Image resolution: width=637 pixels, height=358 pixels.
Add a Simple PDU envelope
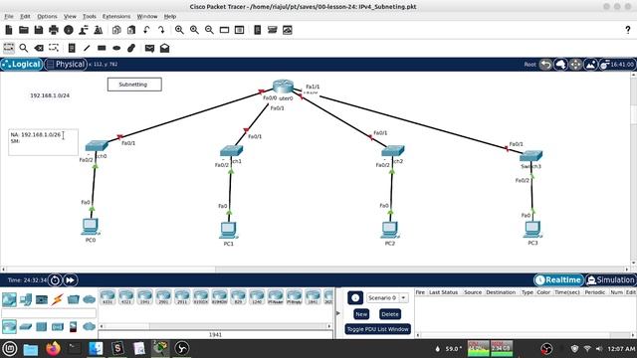pos(149,48)
